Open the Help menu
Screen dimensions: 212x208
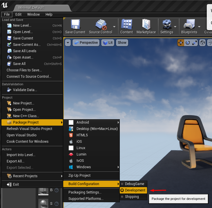[x=49, y=14]
